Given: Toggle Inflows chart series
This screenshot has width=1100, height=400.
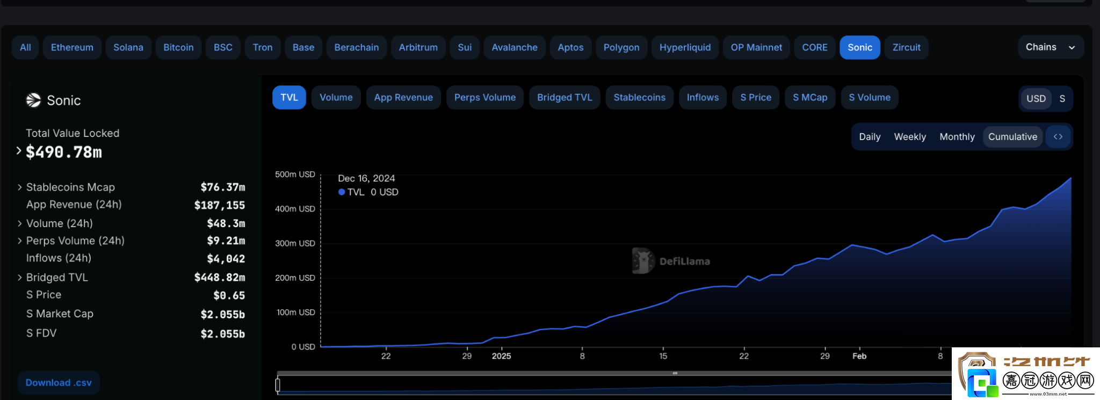Looking at the screenshot, I should (703, 98).
